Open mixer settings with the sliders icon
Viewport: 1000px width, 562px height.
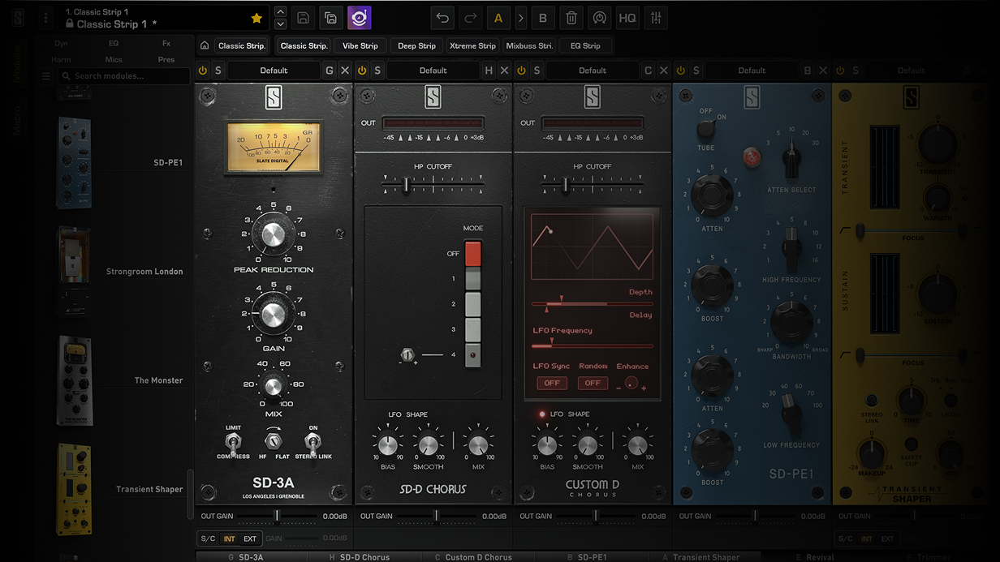pyautogui.click(x=656, y=18)
